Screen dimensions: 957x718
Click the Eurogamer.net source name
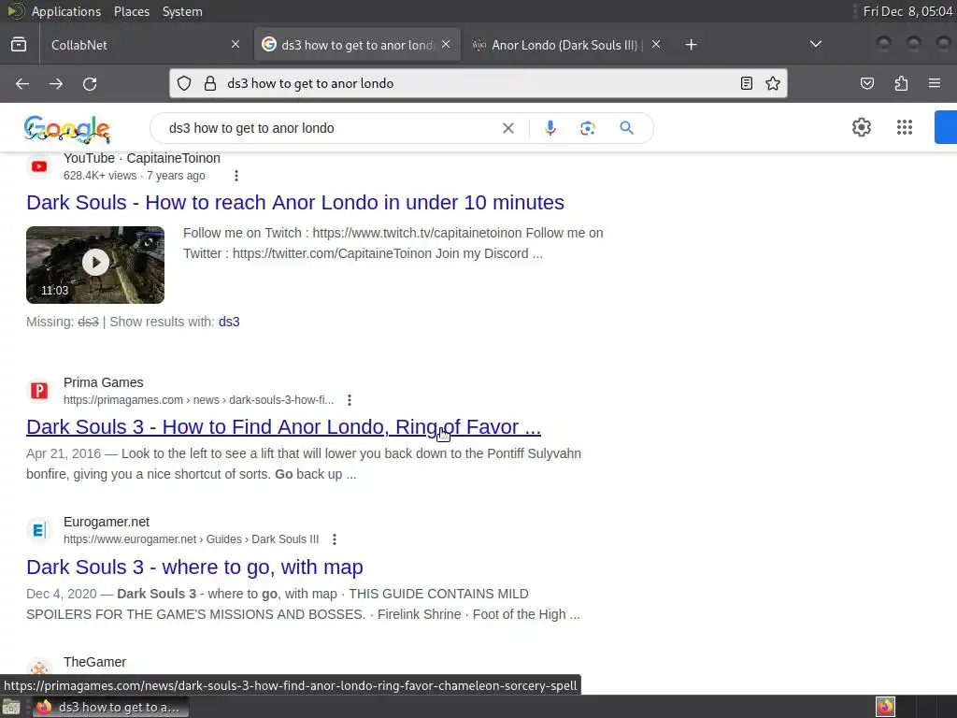pyautogui.click(x=107, y=522)
